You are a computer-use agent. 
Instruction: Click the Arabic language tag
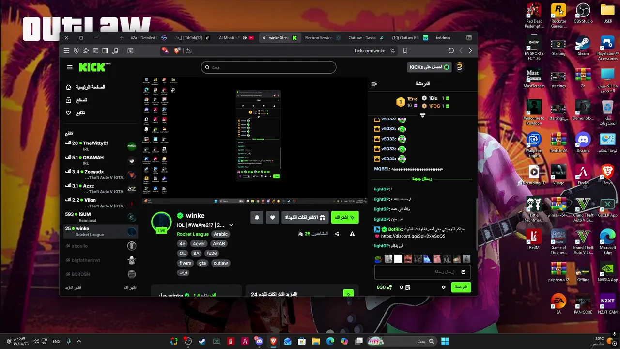coord(220,234)
